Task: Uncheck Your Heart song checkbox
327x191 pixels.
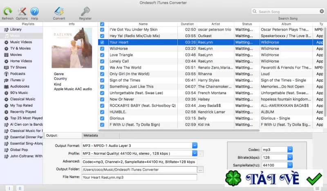Action: [x=102, y=42]
